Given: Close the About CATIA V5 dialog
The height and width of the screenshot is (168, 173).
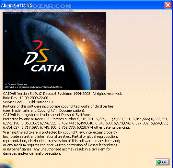Looking at the screenshot, I should (168, 5).
